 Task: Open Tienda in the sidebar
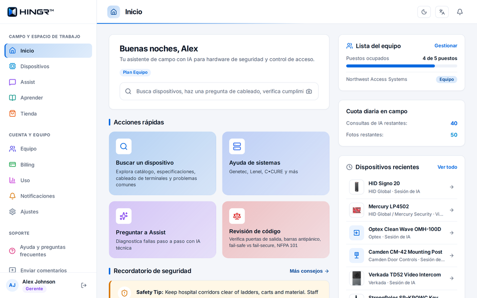coord(48,113)
